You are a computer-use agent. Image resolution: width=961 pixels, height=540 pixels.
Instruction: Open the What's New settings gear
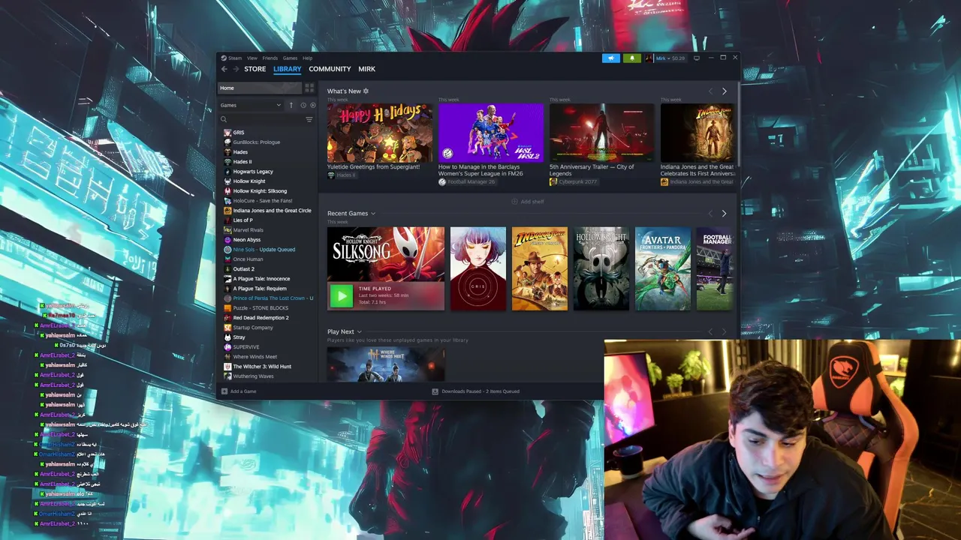[366, 91]
